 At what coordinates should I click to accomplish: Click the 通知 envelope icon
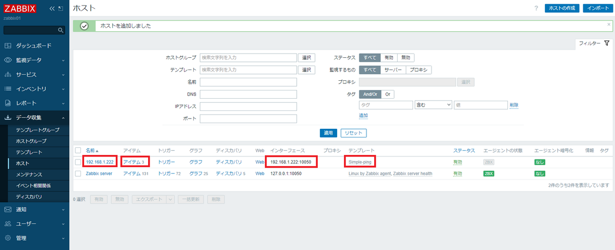(8, 209)
